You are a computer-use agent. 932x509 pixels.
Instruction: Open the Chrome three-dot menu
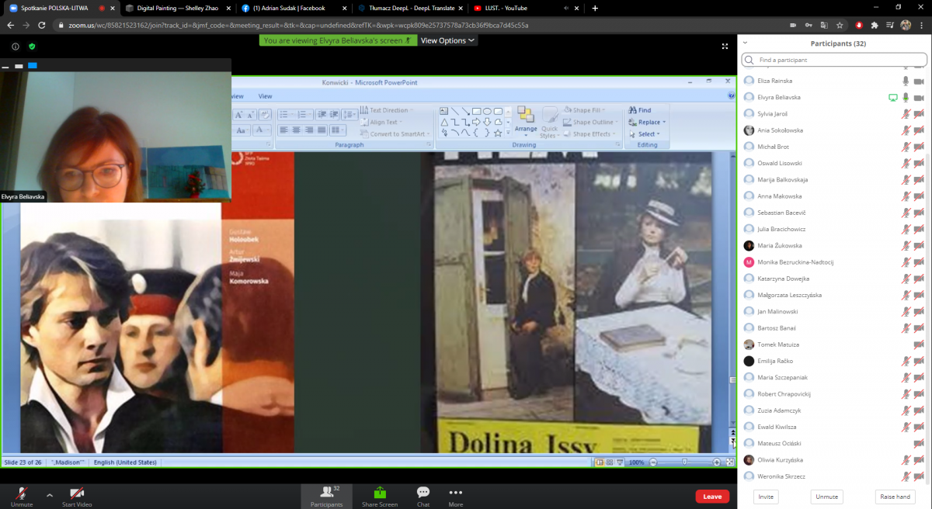click(x=922, y=25)
